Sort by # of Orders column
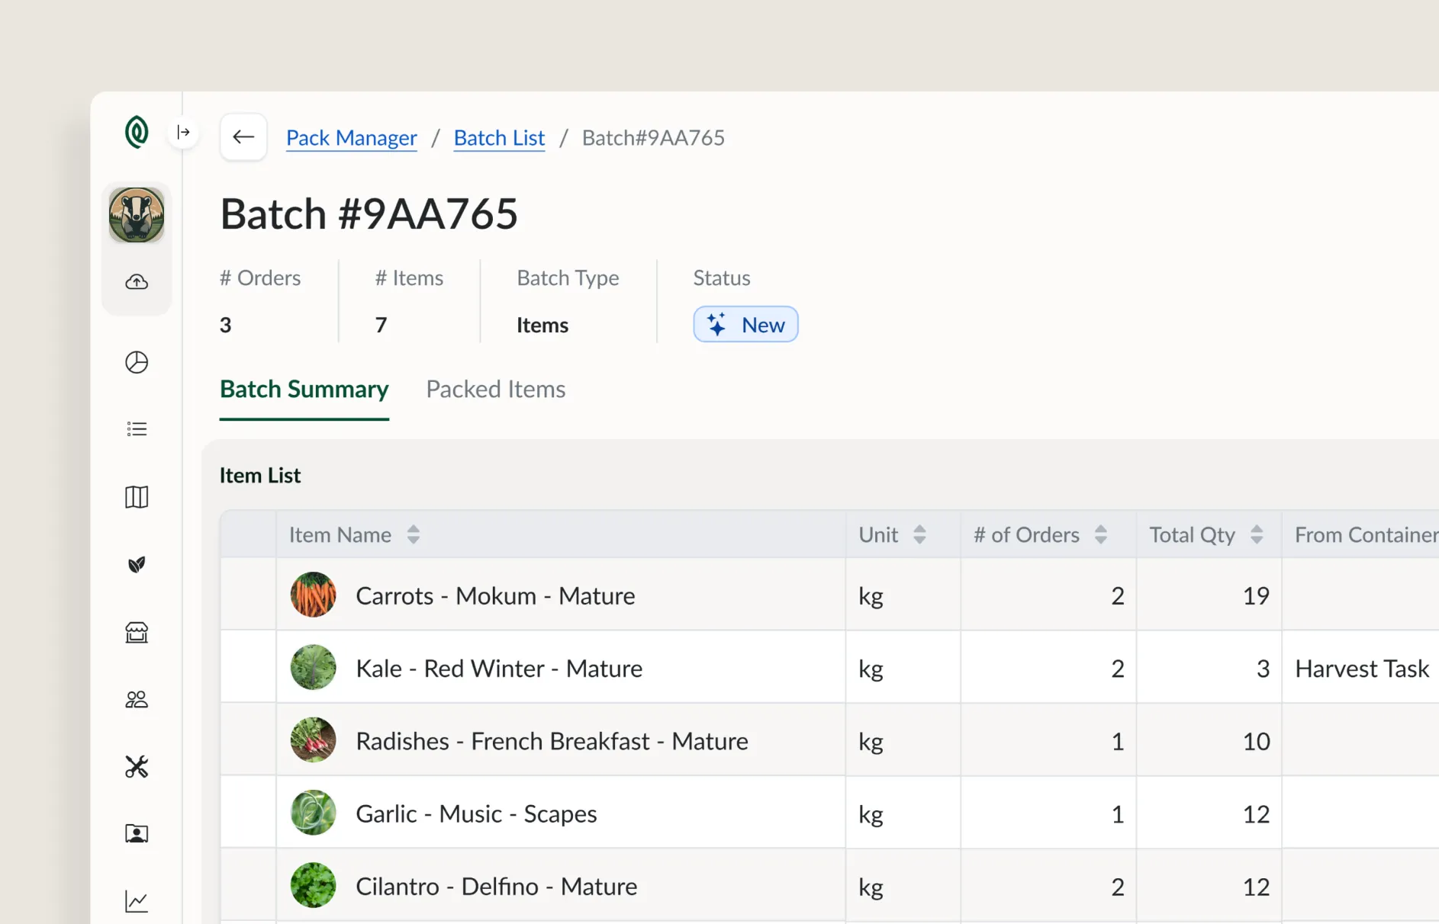 1100,534
